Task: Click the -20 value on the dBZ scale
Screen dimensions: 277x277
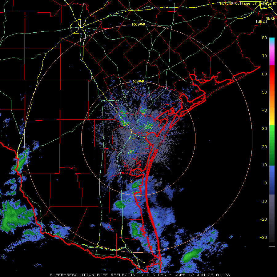Action: click(263, 219)
